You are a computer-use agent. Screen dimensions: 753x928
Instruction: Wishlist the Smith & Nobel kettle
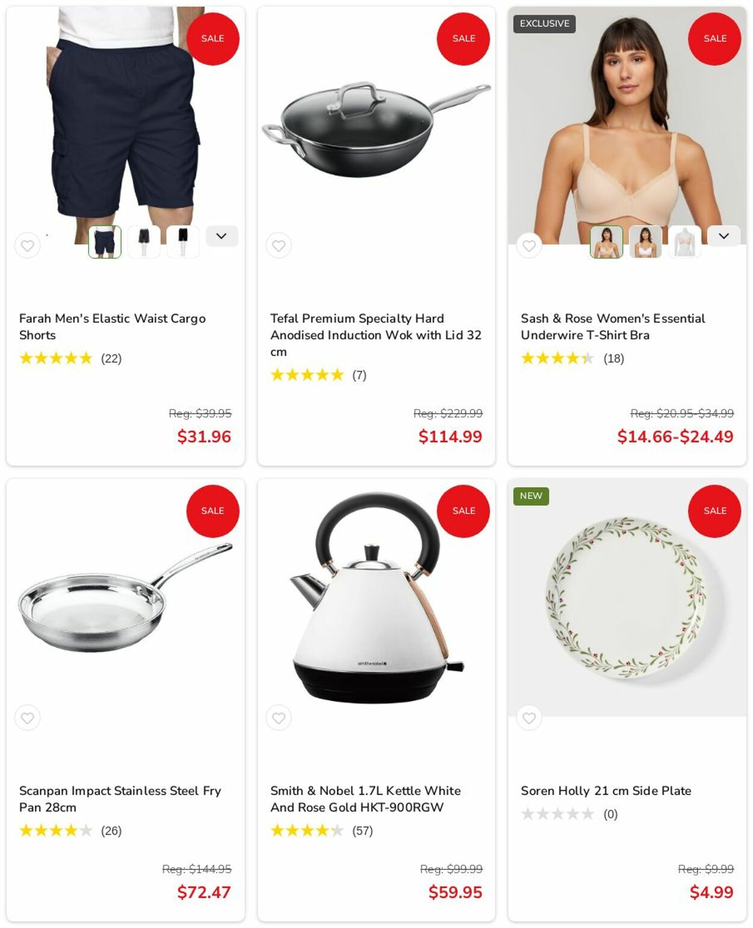click(278, 718)
